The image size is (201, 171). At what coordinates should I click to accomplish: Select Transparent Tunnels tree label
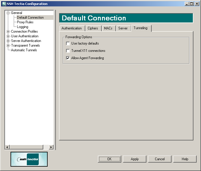coord(25,45)
